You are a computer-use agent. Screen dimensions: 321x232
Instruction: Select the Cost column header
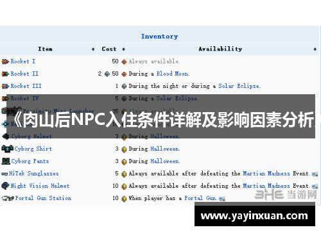pos(109,49)
